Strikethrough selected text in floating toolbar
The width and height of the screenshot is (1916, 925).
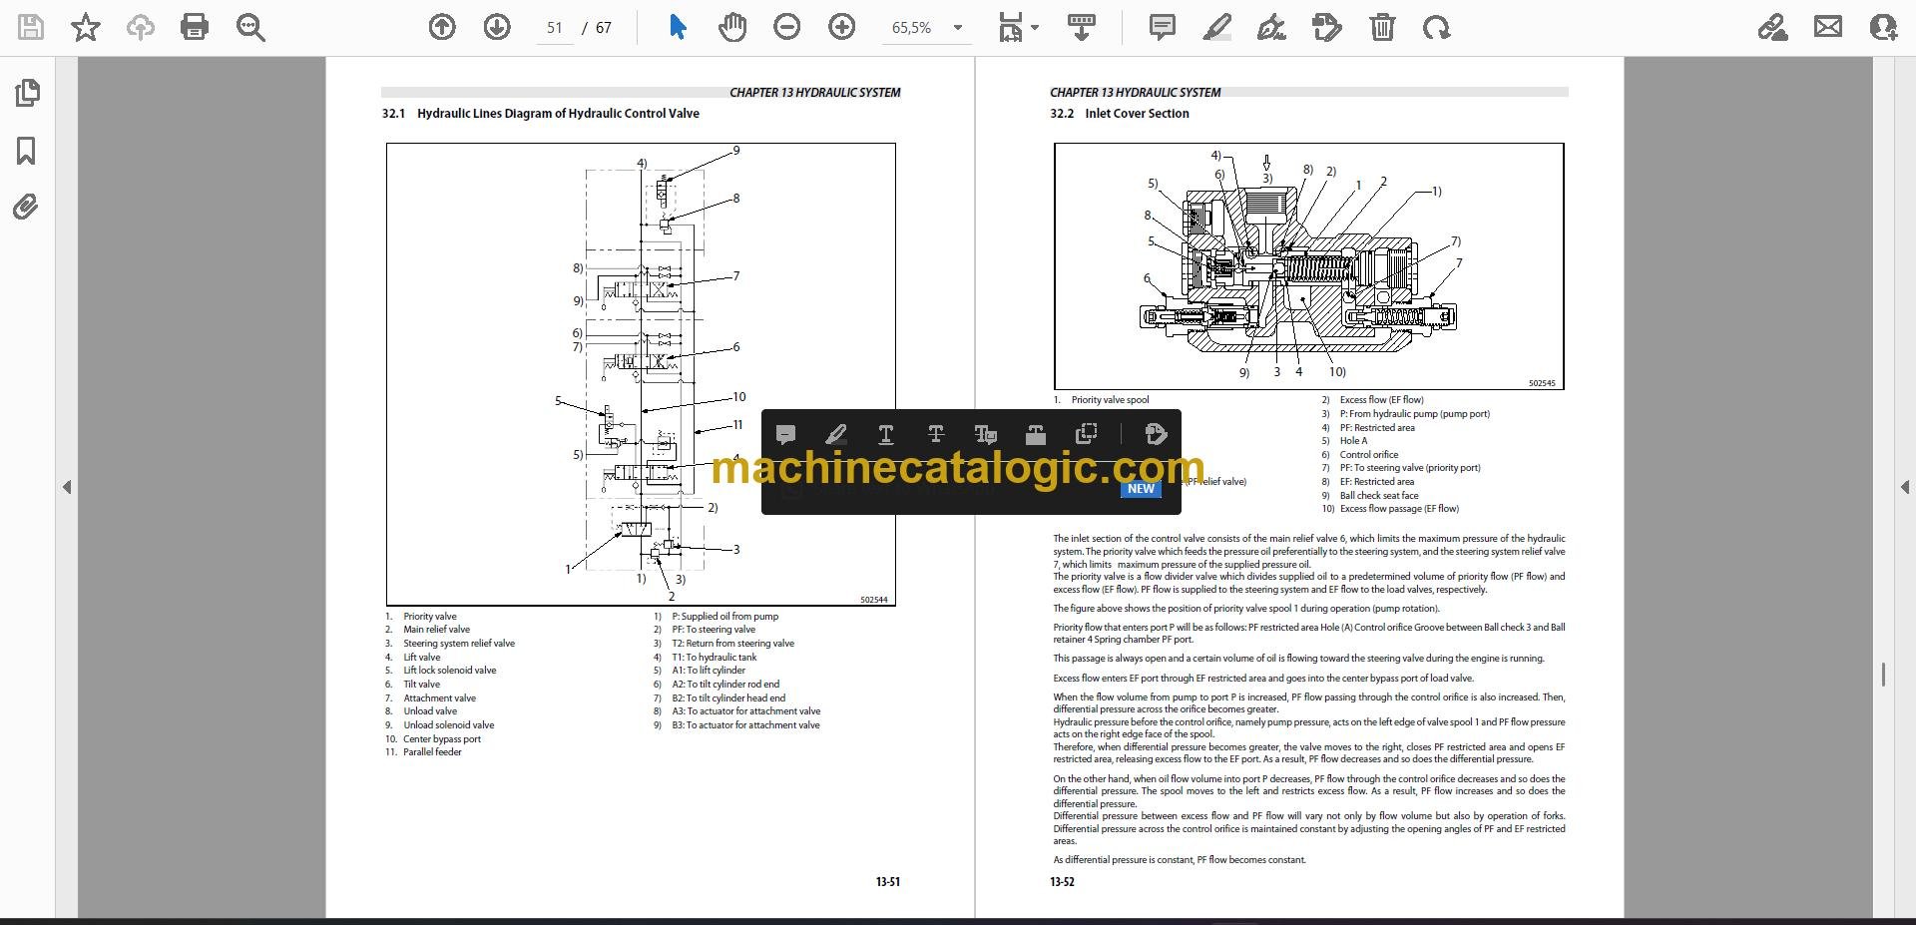tap(935, 434)
